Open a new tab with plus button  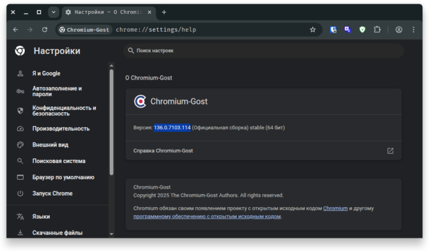point(164,12)
